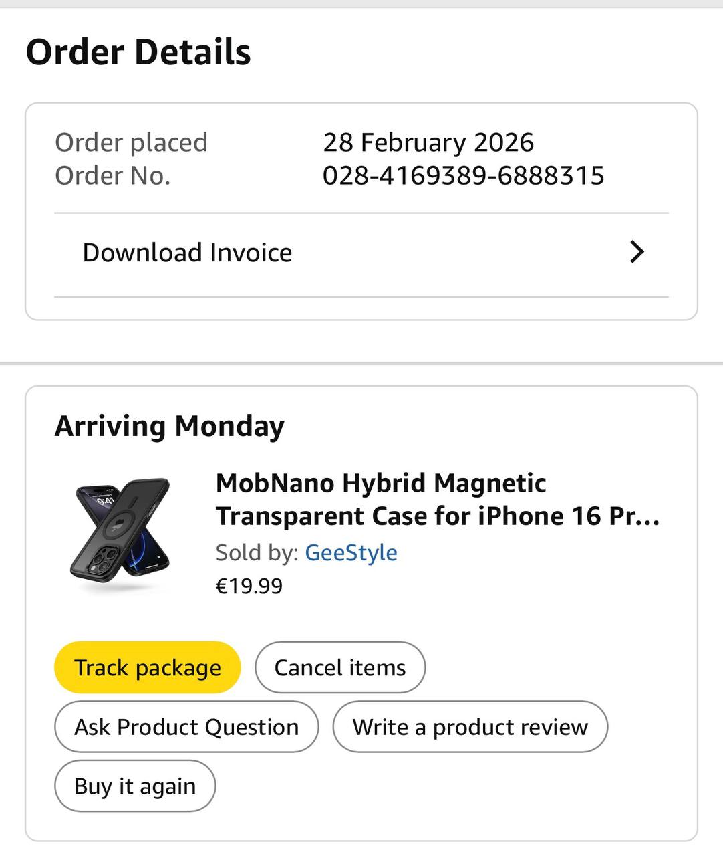
Task: Tap the Order placed label
Action: coord(131,142)
